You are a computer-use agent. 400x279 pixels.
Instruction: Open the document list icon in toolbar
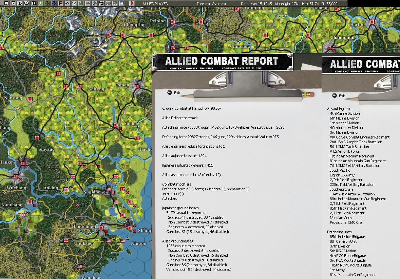[x=13, y=3]
